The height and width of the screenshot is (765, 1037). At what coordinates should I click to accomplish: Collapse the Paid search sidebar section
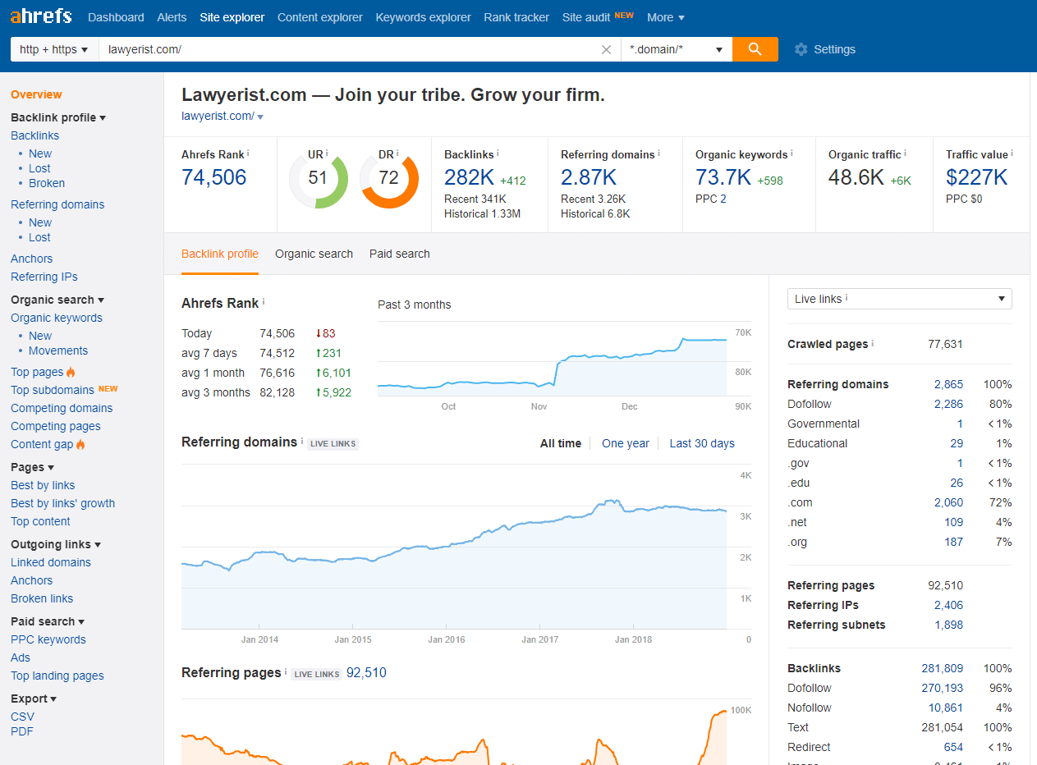[48, 621]
